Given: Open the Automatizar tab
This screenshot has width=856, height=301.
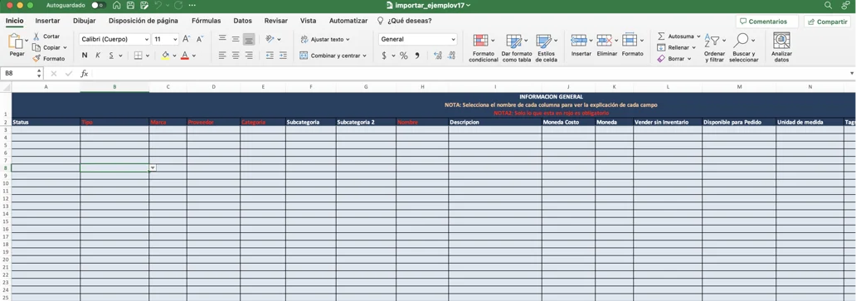Looking at the screenshot, I should (x=348, y=21).
